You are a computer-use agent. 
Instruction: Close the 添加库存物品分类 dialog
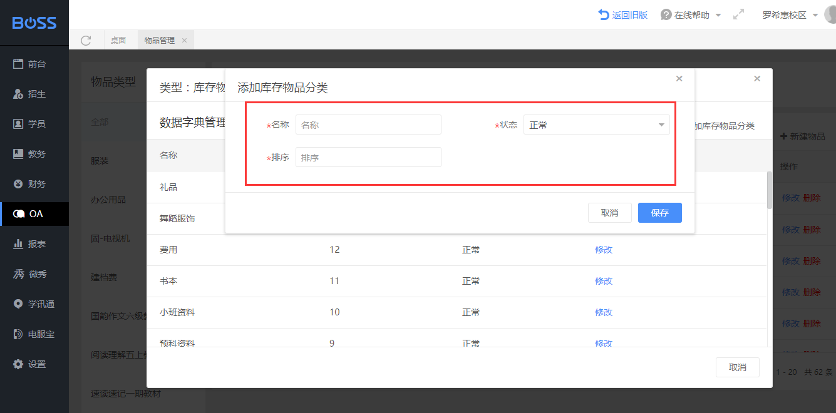(679, 79)
